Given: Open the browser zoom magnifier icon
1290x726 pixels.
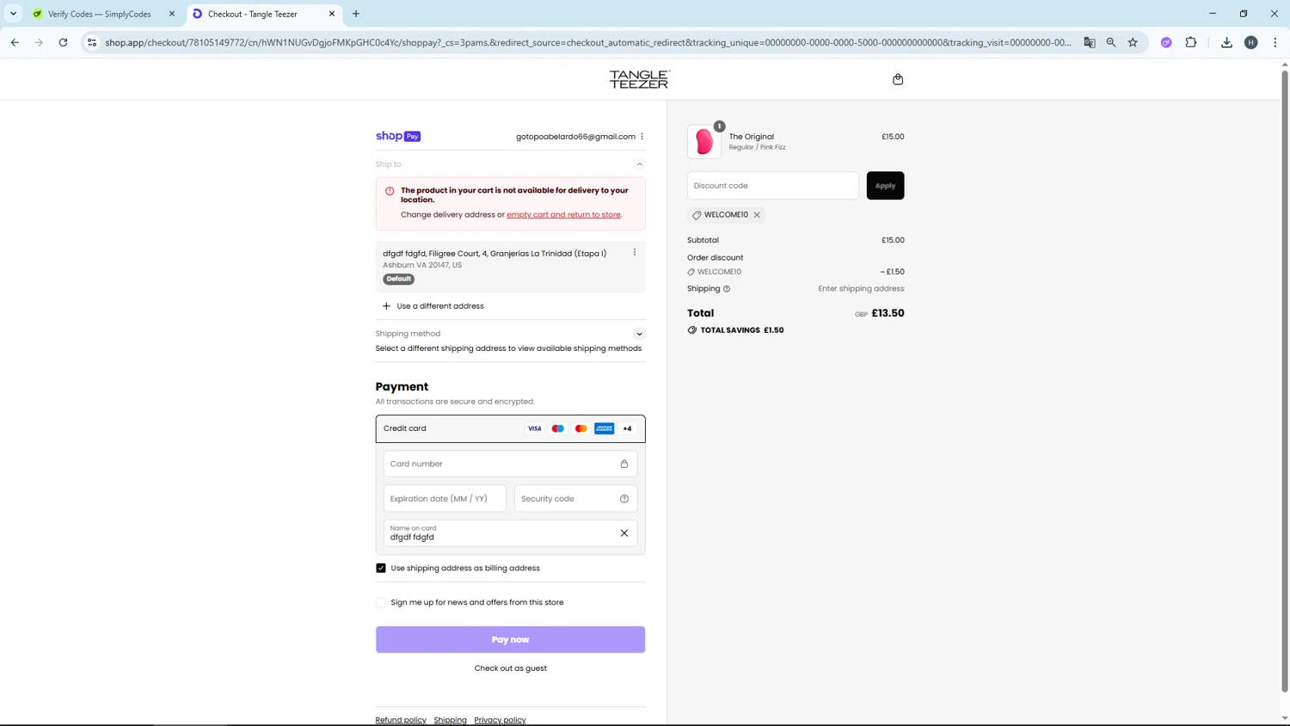Looking at the screenshot, I should tap(1111, 42).
